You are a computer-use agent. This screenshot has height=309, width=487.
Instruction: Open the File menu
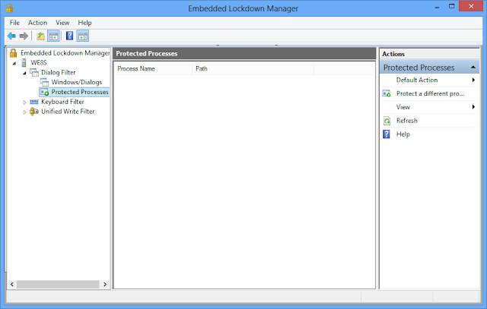[x=14, y=23]
